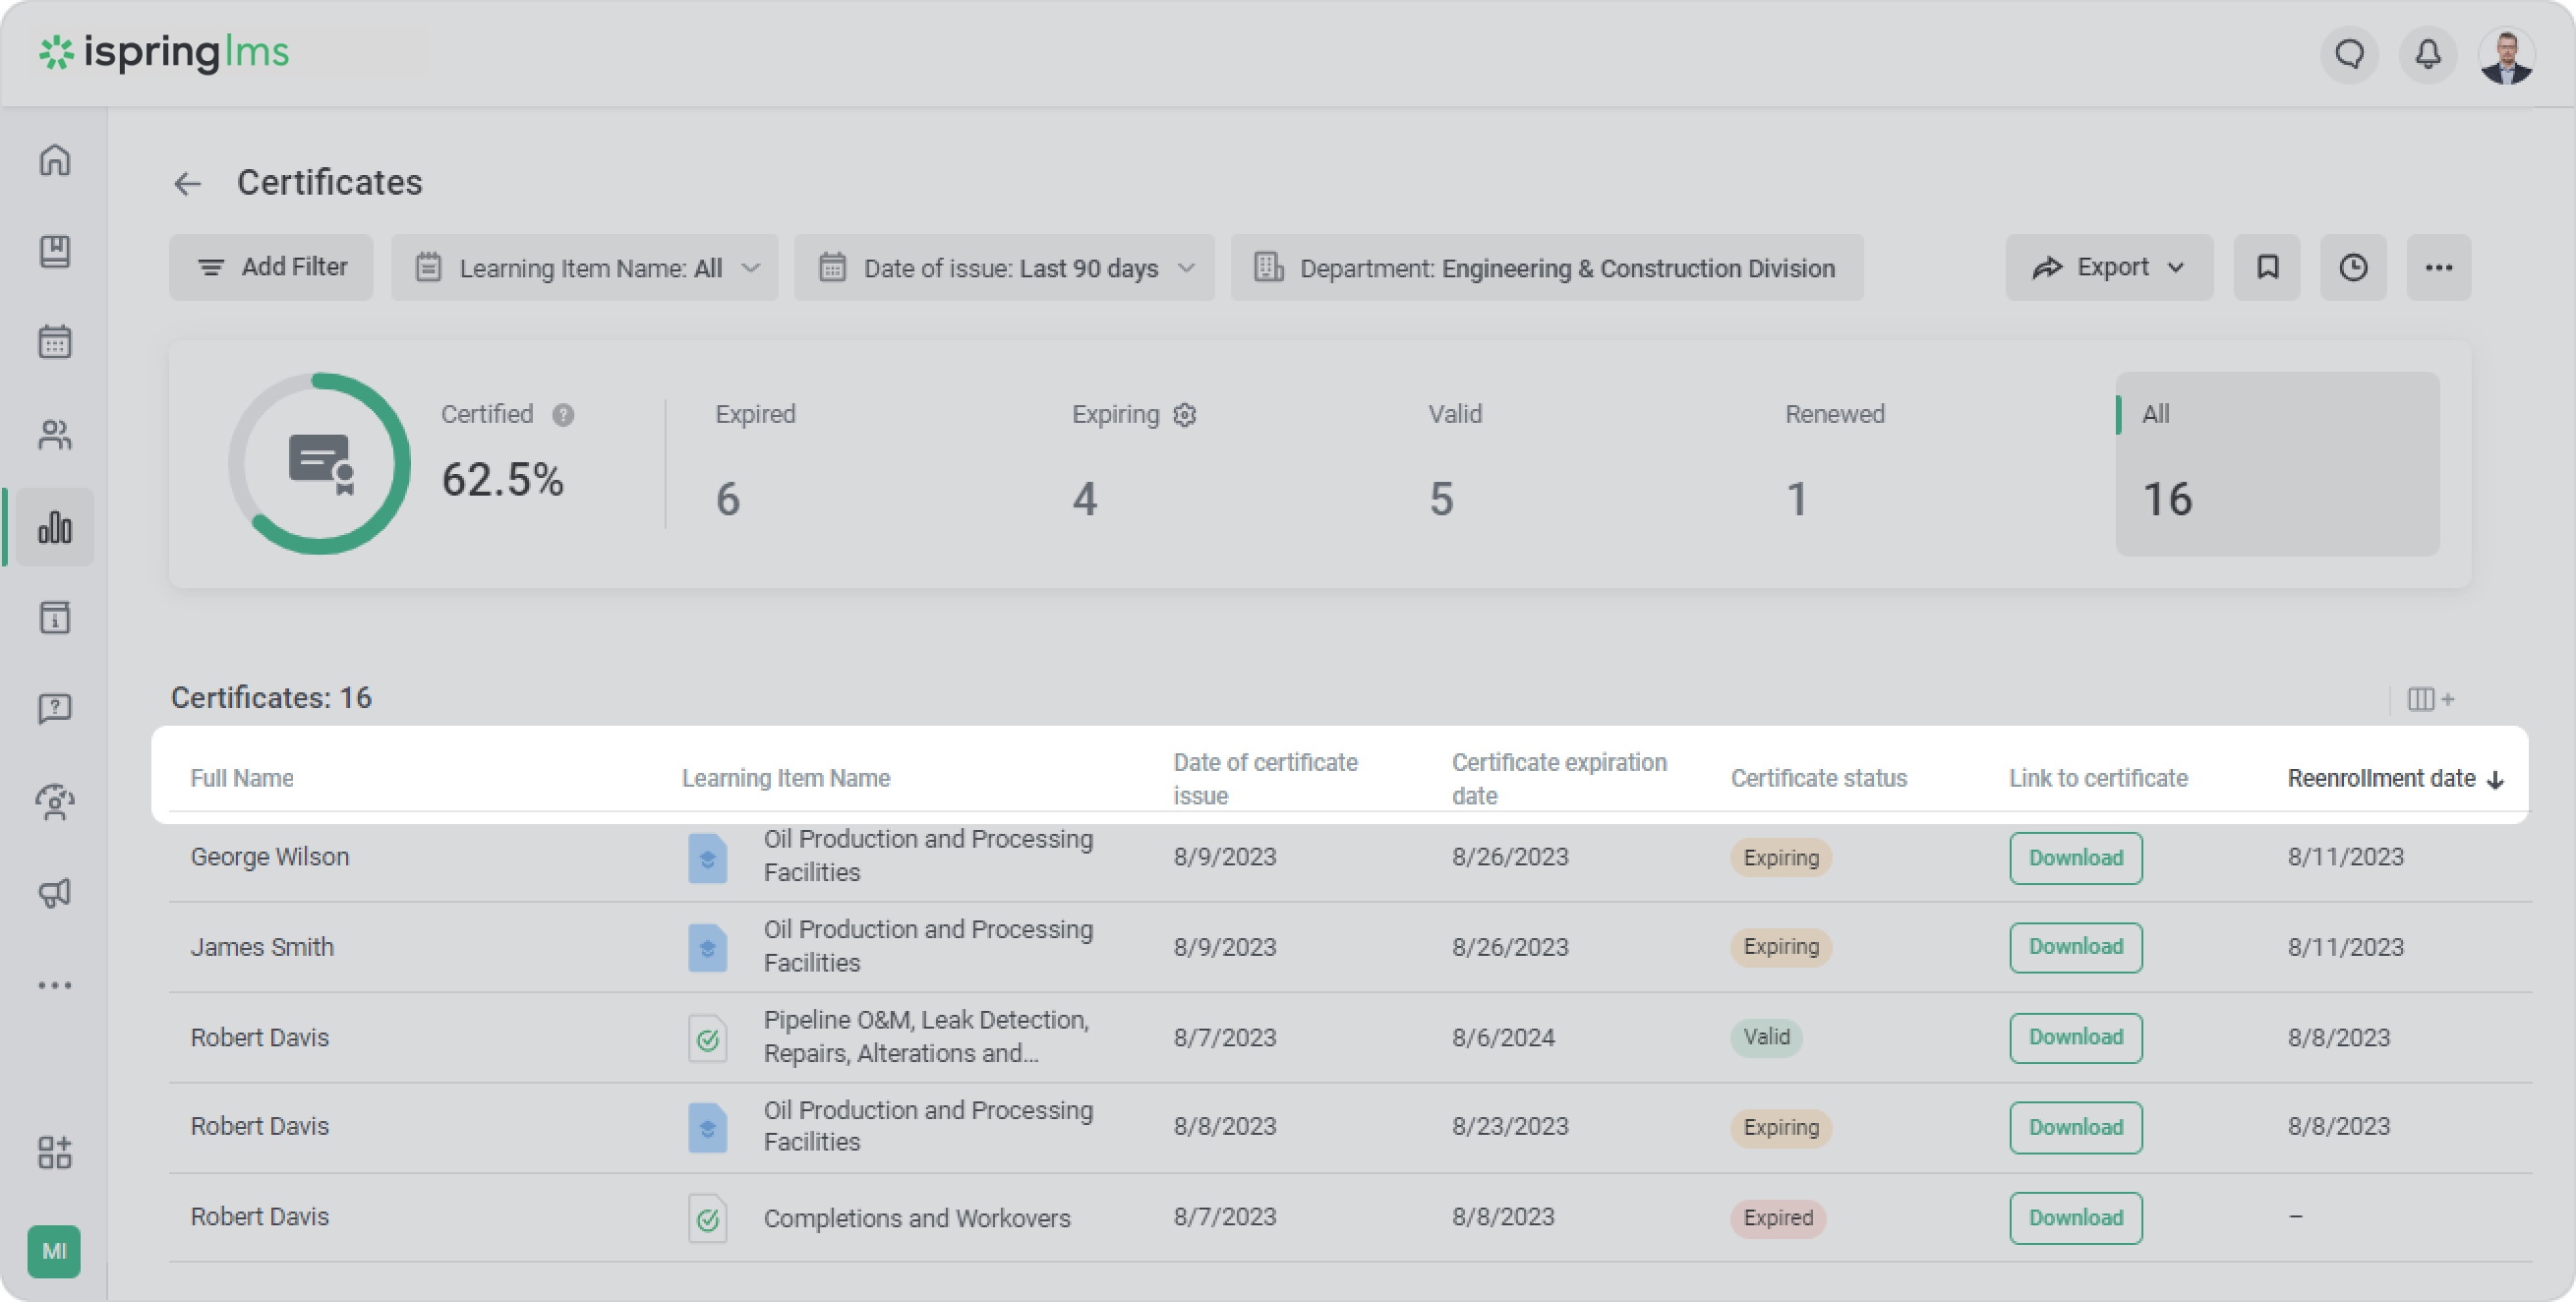Expand Date of issue filter dropdown
This screenshot has height=1302, width=2576.
(x=1004, y=268)
